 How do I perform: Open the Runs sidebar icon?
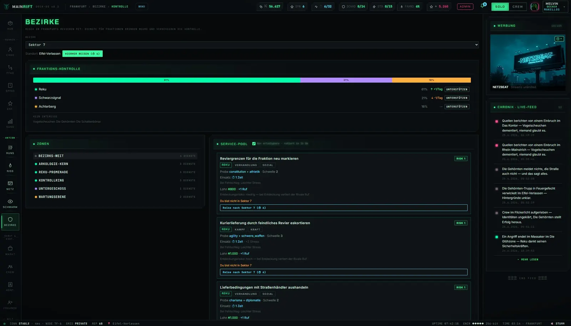tap(10, 149)
